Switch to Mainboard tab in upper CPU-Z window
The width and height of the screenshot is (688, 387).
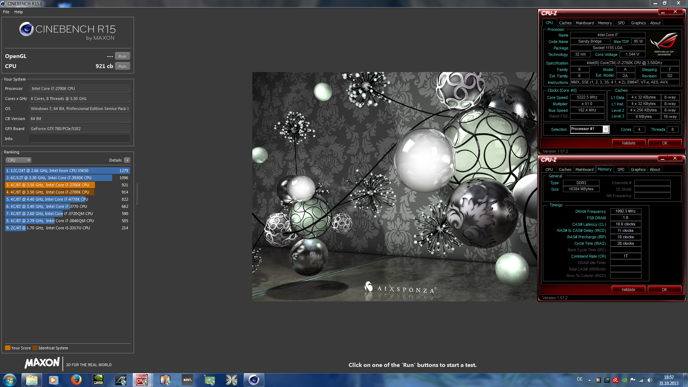click(x=585, y=23)
